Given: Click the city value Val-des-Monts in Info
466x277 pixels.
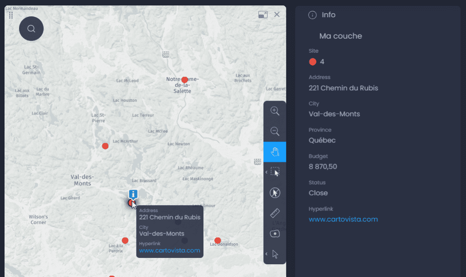Looking at the screenshot, I should [x=334, y=114].
